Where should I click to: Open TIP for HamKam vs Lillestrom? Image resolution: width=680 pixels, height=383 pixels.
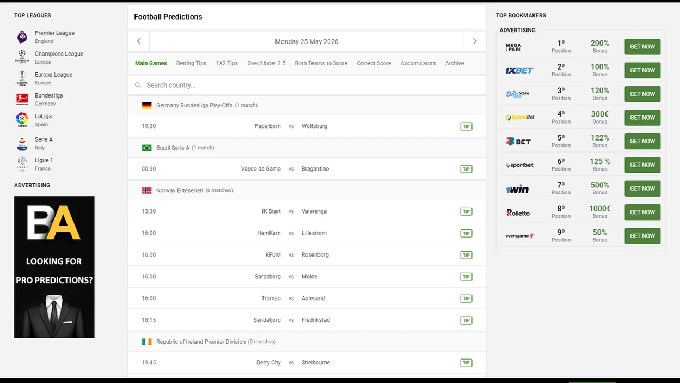coord(466,233)
